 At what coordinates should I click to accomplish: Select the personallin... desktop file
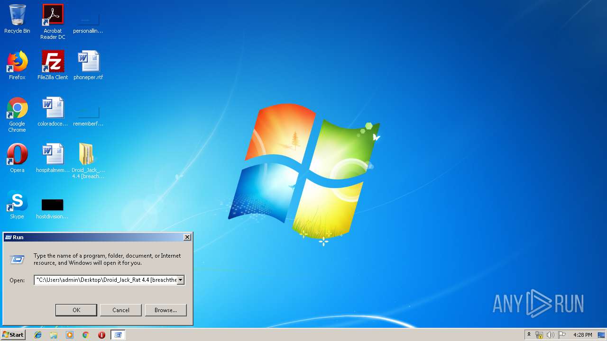click(x=88, y=22)
